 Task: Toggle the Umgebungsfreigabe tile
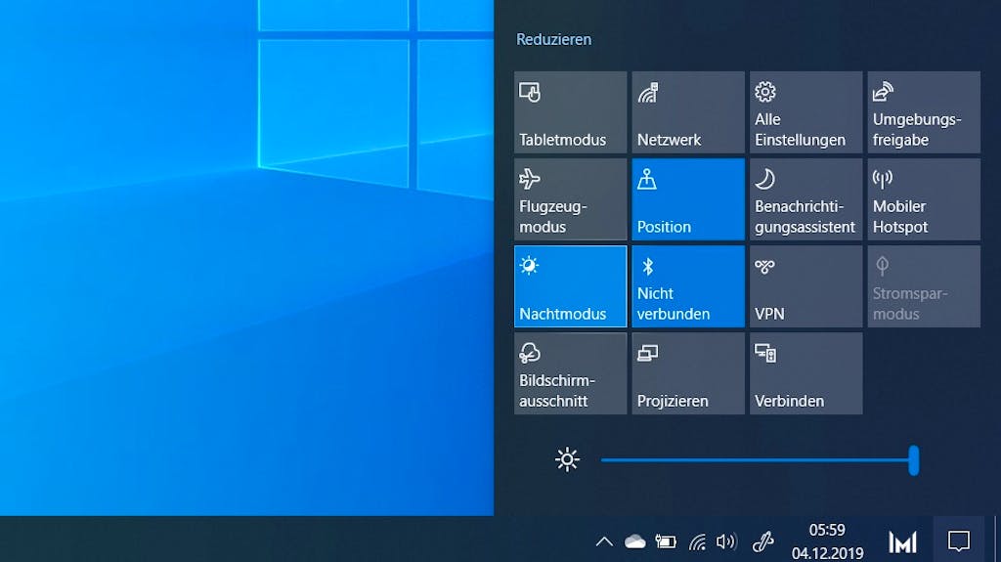coord(924,112)
